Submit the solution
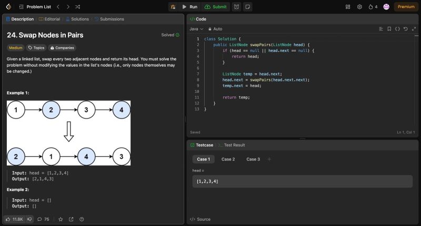The width and height of the screenshot is (421, 226). click(216, 7)
